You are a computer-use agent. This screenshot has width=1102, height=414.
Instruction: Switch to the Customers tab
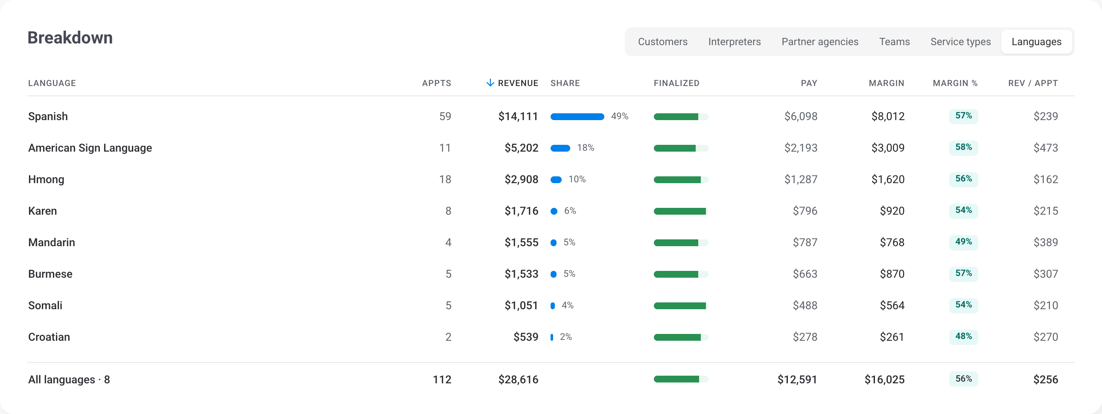click(x=663, y=42)
